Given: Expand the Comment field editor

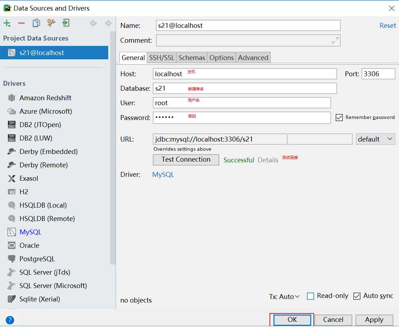Looking at the screenshot, I should click(335, 40).
